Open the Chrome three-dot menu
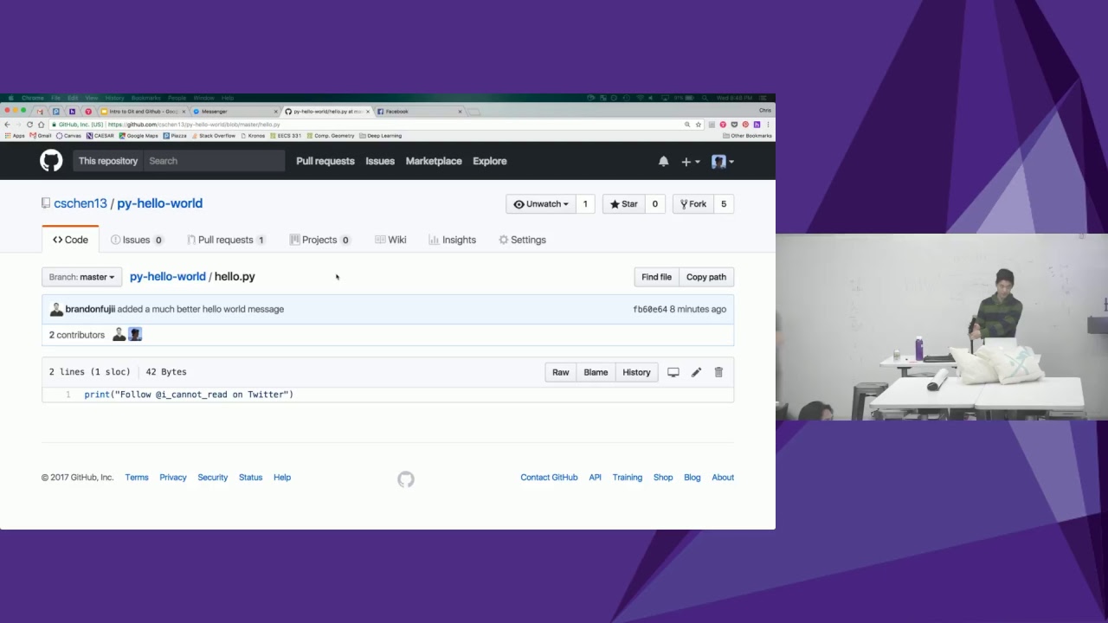The height and width of the screenshot is (623, 1108). click(x=768, y=125)
